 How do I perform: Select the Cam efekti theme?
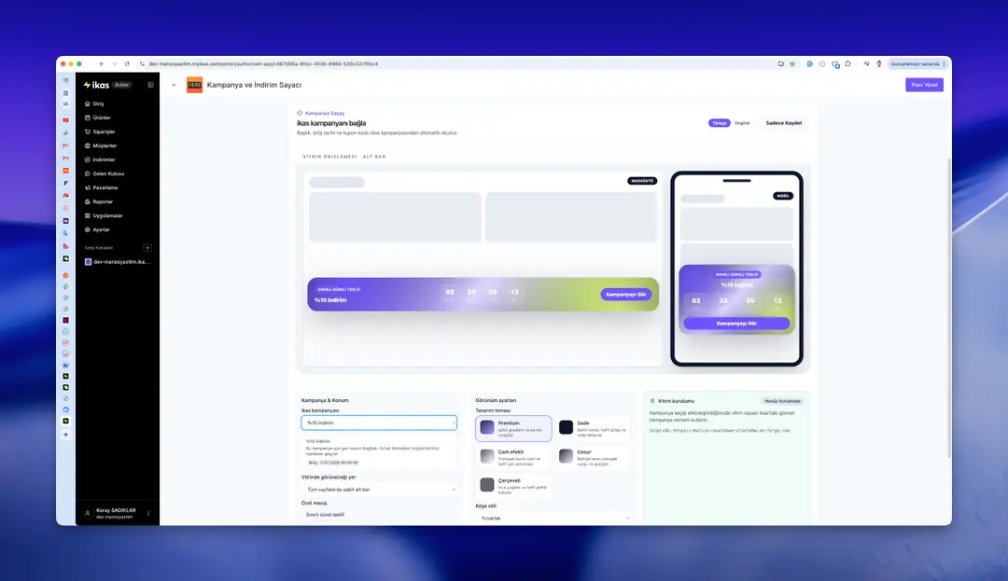(513, 456)
